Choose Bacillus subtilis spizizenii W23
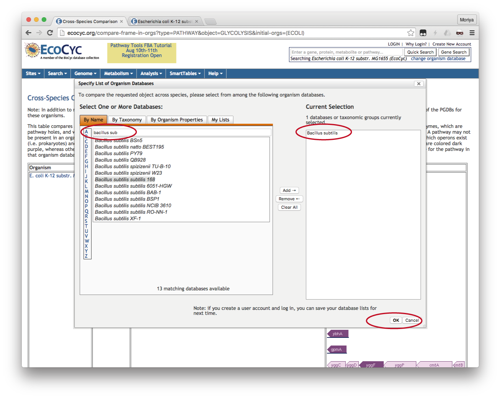Viewport: 500px width, 398px height. [128, 173]
